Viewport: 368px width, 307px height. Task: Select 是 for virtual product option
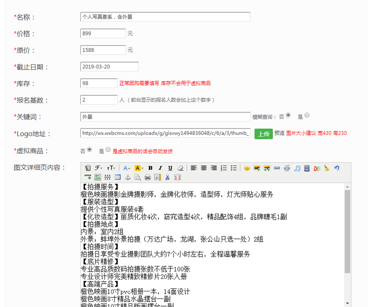(x=108, y=150)
